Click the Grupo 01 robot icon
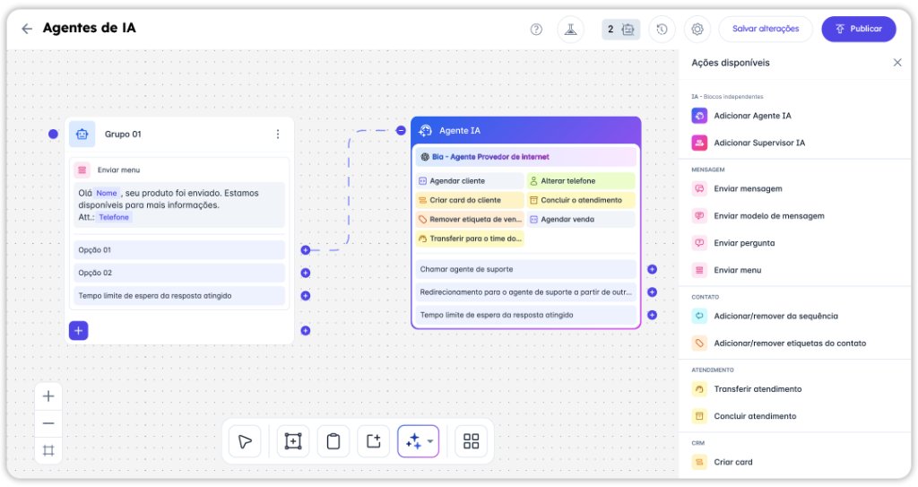This screenshot has width=918, height=487. tap(82, 135)
